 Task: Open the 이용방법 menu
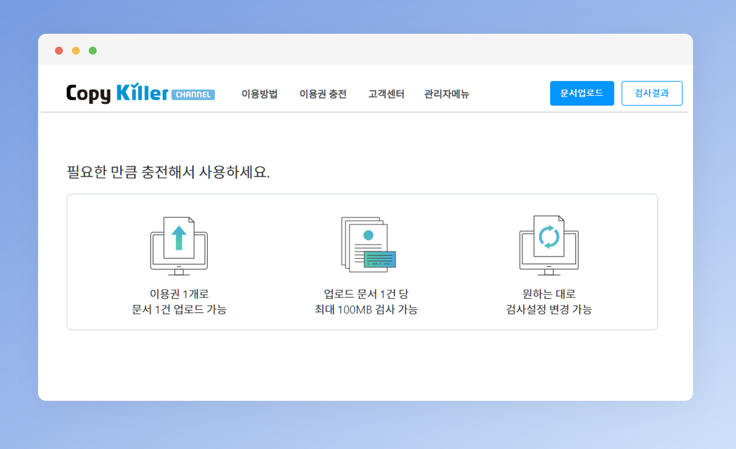tap(259, 94)
